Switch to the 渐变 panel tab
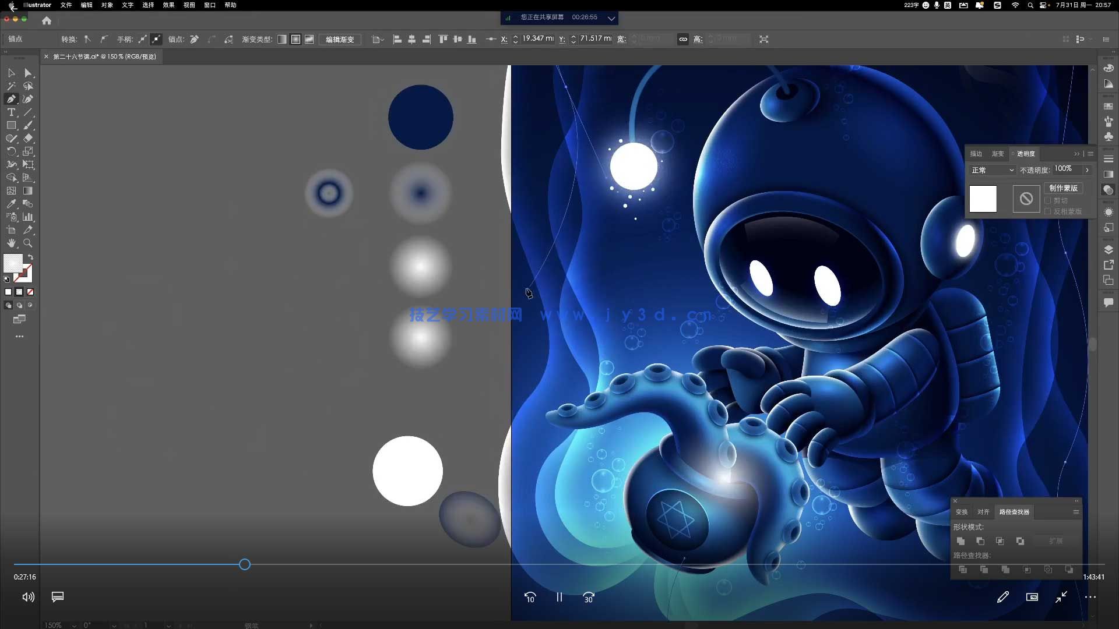The width and height of the screenshot is (1119, 629). (998, 154)
